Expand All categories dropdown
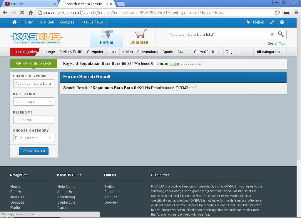 coord(270,52)
